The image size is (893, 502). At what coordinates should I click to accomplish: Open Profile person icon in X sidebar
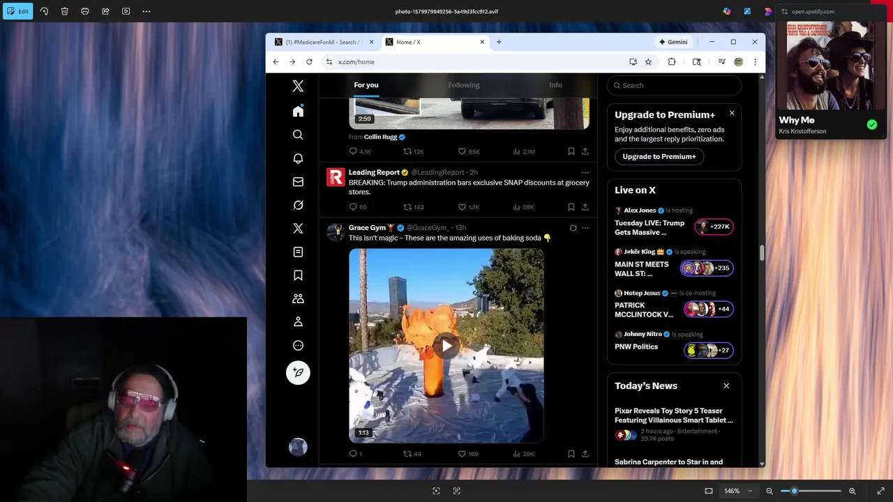pyautogui.click(x=298, y=321)
